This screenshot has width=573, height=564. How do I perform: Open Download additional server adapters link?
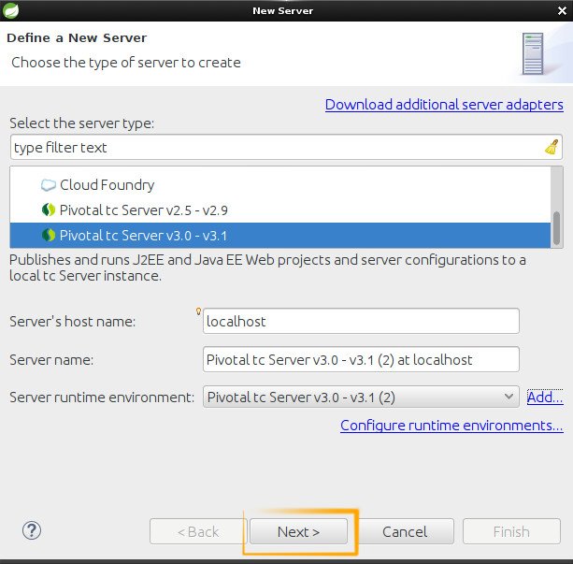click(x=444, y=105)
